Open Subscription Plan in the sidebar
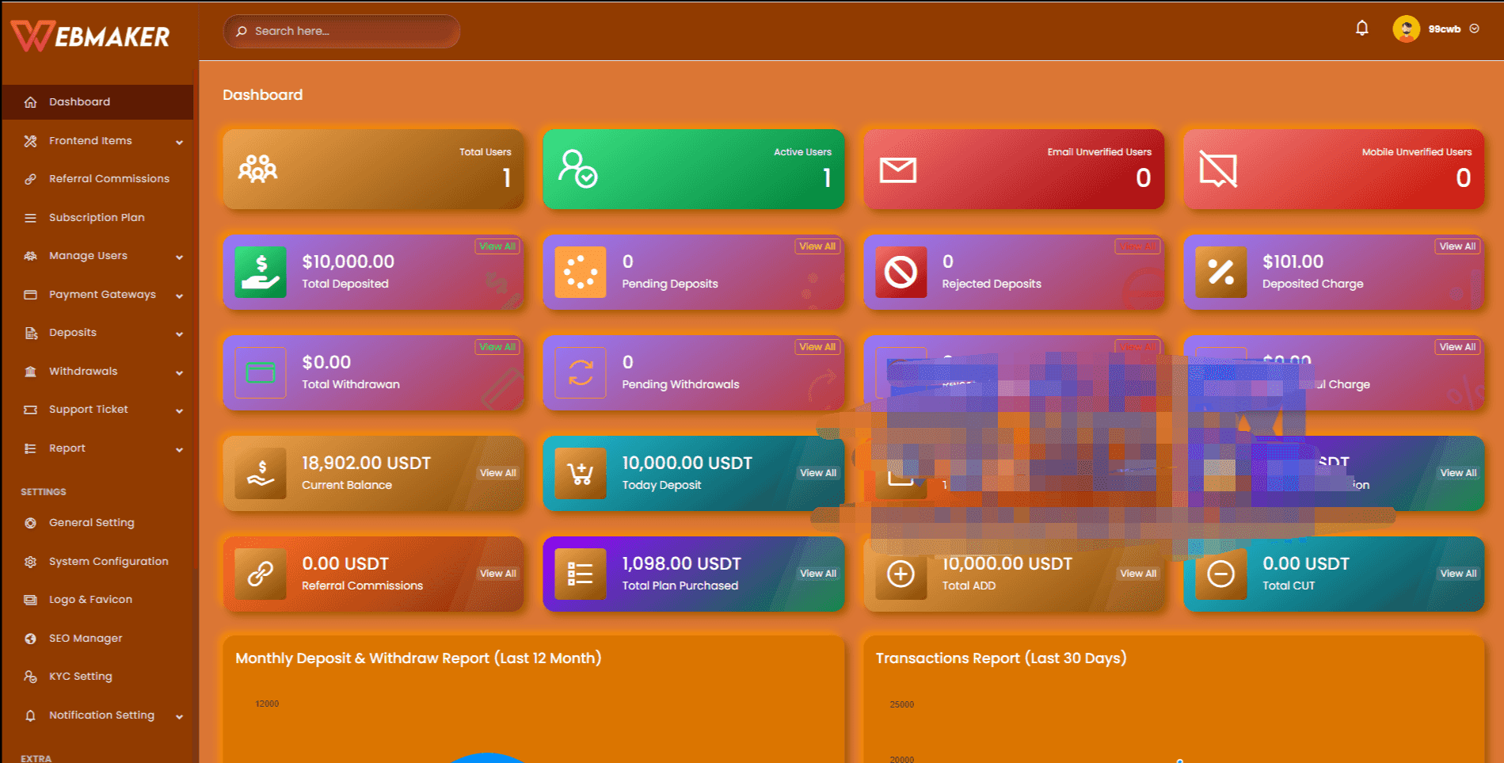1504x763 pixels. 97,218
